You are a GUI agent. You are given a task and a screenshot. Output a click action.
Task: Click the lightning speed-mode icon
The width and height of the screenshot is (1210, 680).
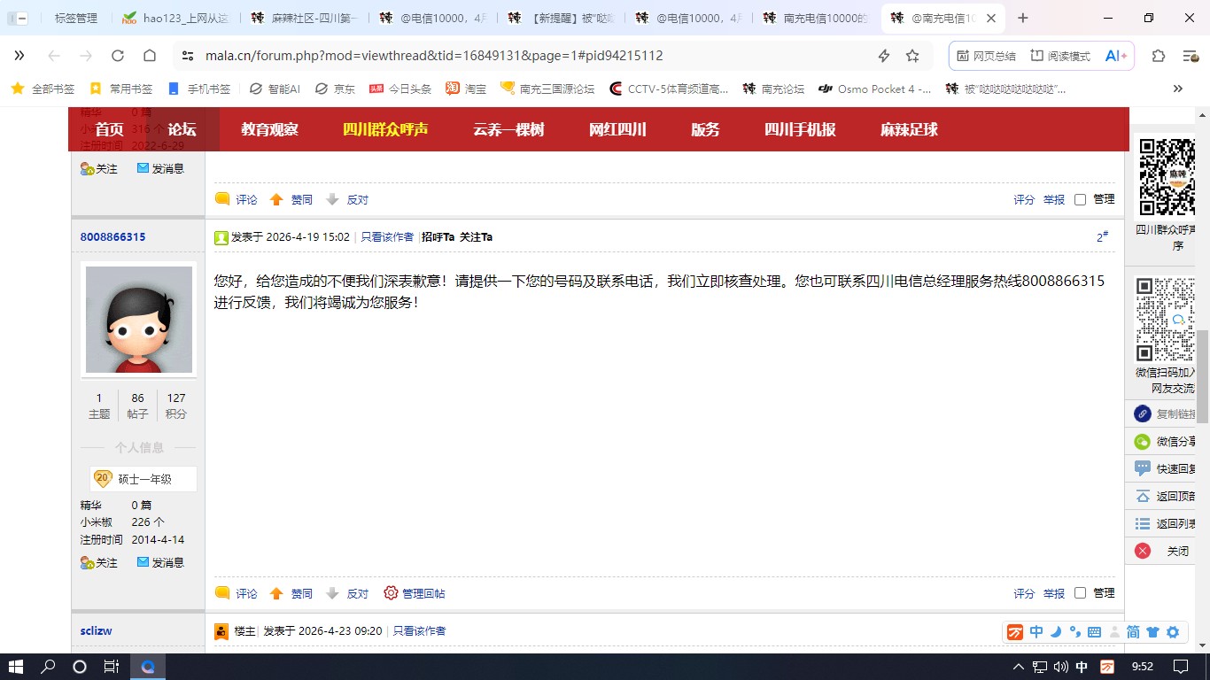[x=883, y=56]
